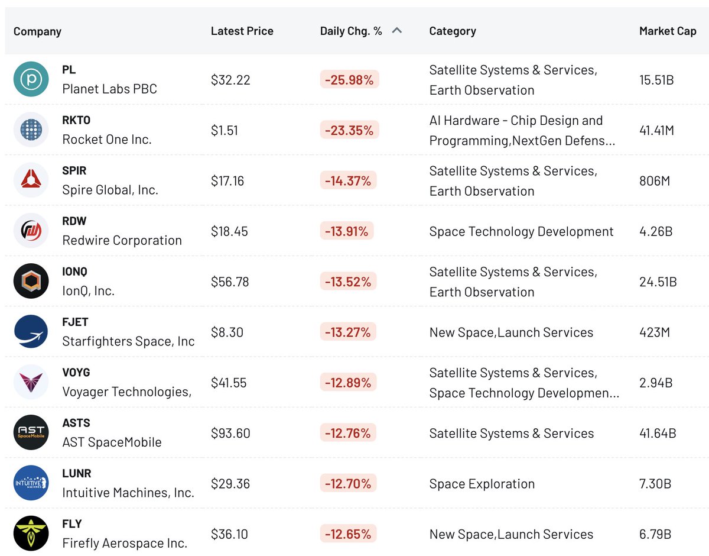Click the Planet Labs PBC logo icon
Viewport: 709px width, 556px height.
(x=31, y=79)
